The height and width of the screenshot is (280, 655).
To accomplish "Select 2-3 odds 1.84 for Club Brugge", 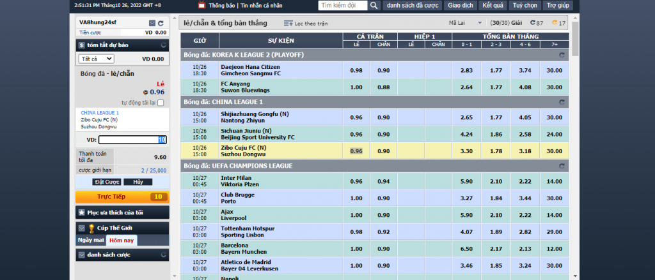I will coord(496,198).
